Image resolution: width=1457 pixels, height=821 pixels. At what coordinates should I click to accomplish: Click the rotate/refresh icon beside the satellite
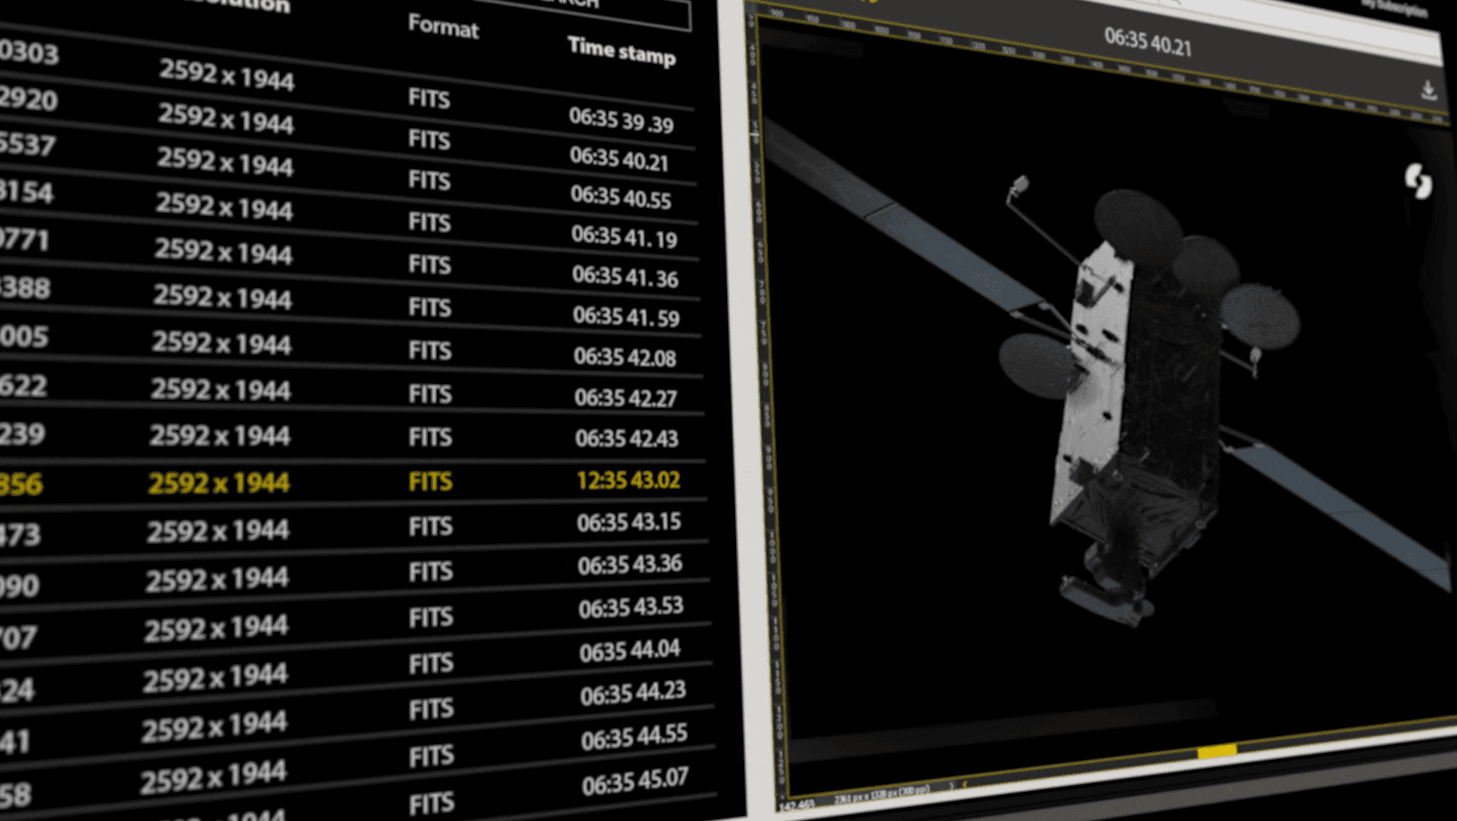[1418, 181]
